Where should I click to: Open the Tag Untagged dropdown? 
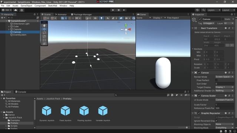[x=208, y=23]
